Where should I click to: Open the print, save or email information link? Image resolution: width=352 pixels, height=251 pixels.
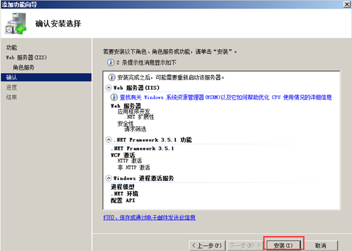(149, 217)
